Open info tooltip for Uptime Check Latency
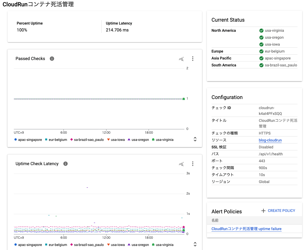This screenshot has width=305, height=250. pos(65,164)
